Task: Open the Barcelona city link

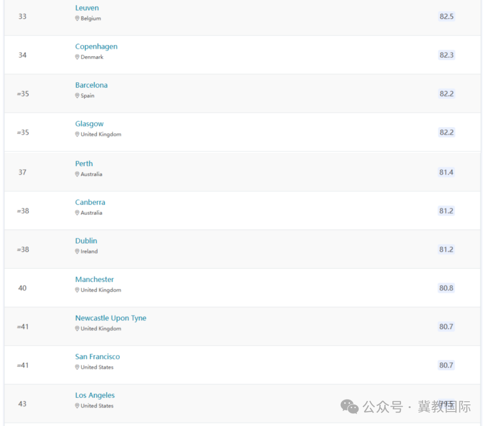Action: click(91, 85)
